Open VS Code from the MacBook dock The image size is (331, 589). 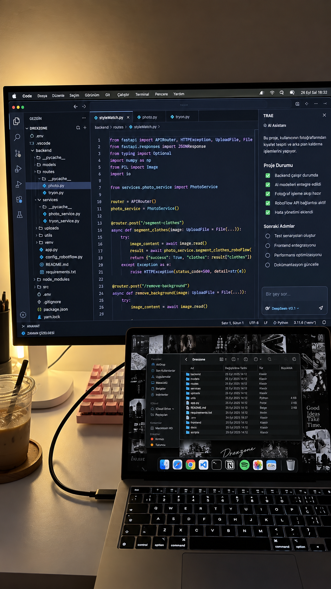(204, 465)
